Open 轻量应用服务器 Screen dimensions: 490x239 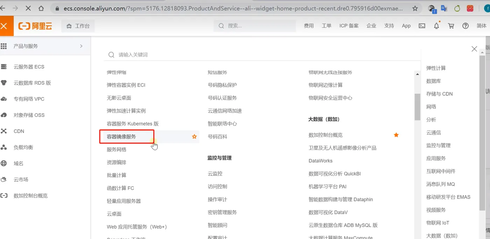tap(124, 201)
